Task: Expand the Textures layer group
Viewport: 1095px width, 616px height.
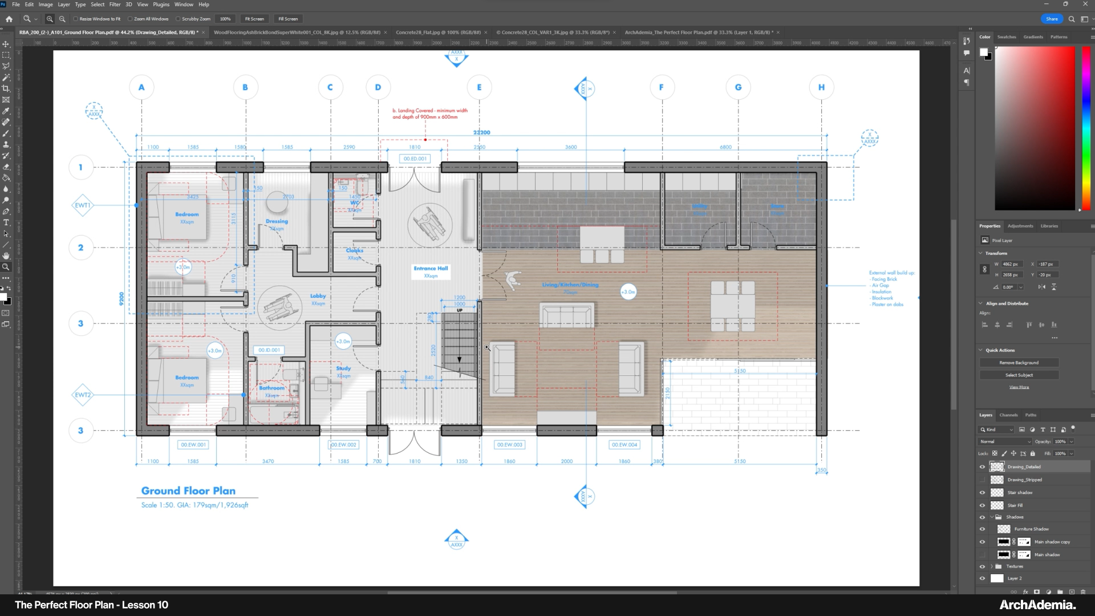Action: pyautogui.click(x=991, y=566)
